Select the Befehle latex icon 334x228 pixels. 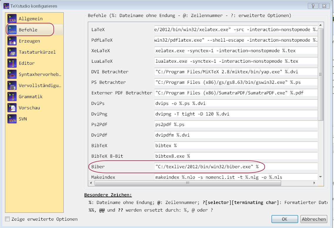tap(12, 30)
